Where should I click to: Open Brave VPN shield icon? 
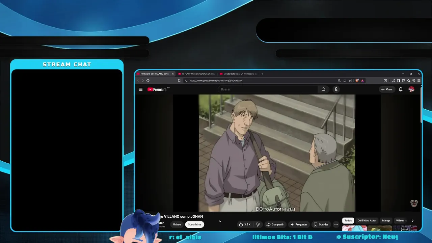coord(414,81)
